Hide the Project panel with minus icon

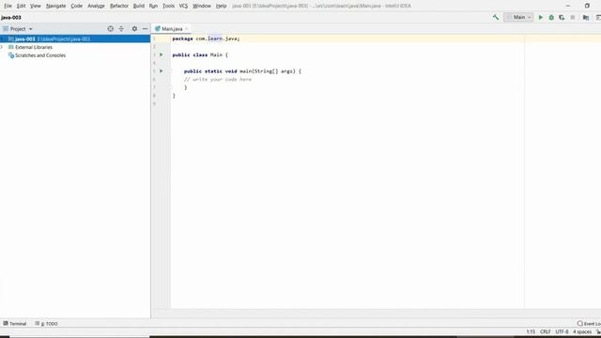(145, 29)
